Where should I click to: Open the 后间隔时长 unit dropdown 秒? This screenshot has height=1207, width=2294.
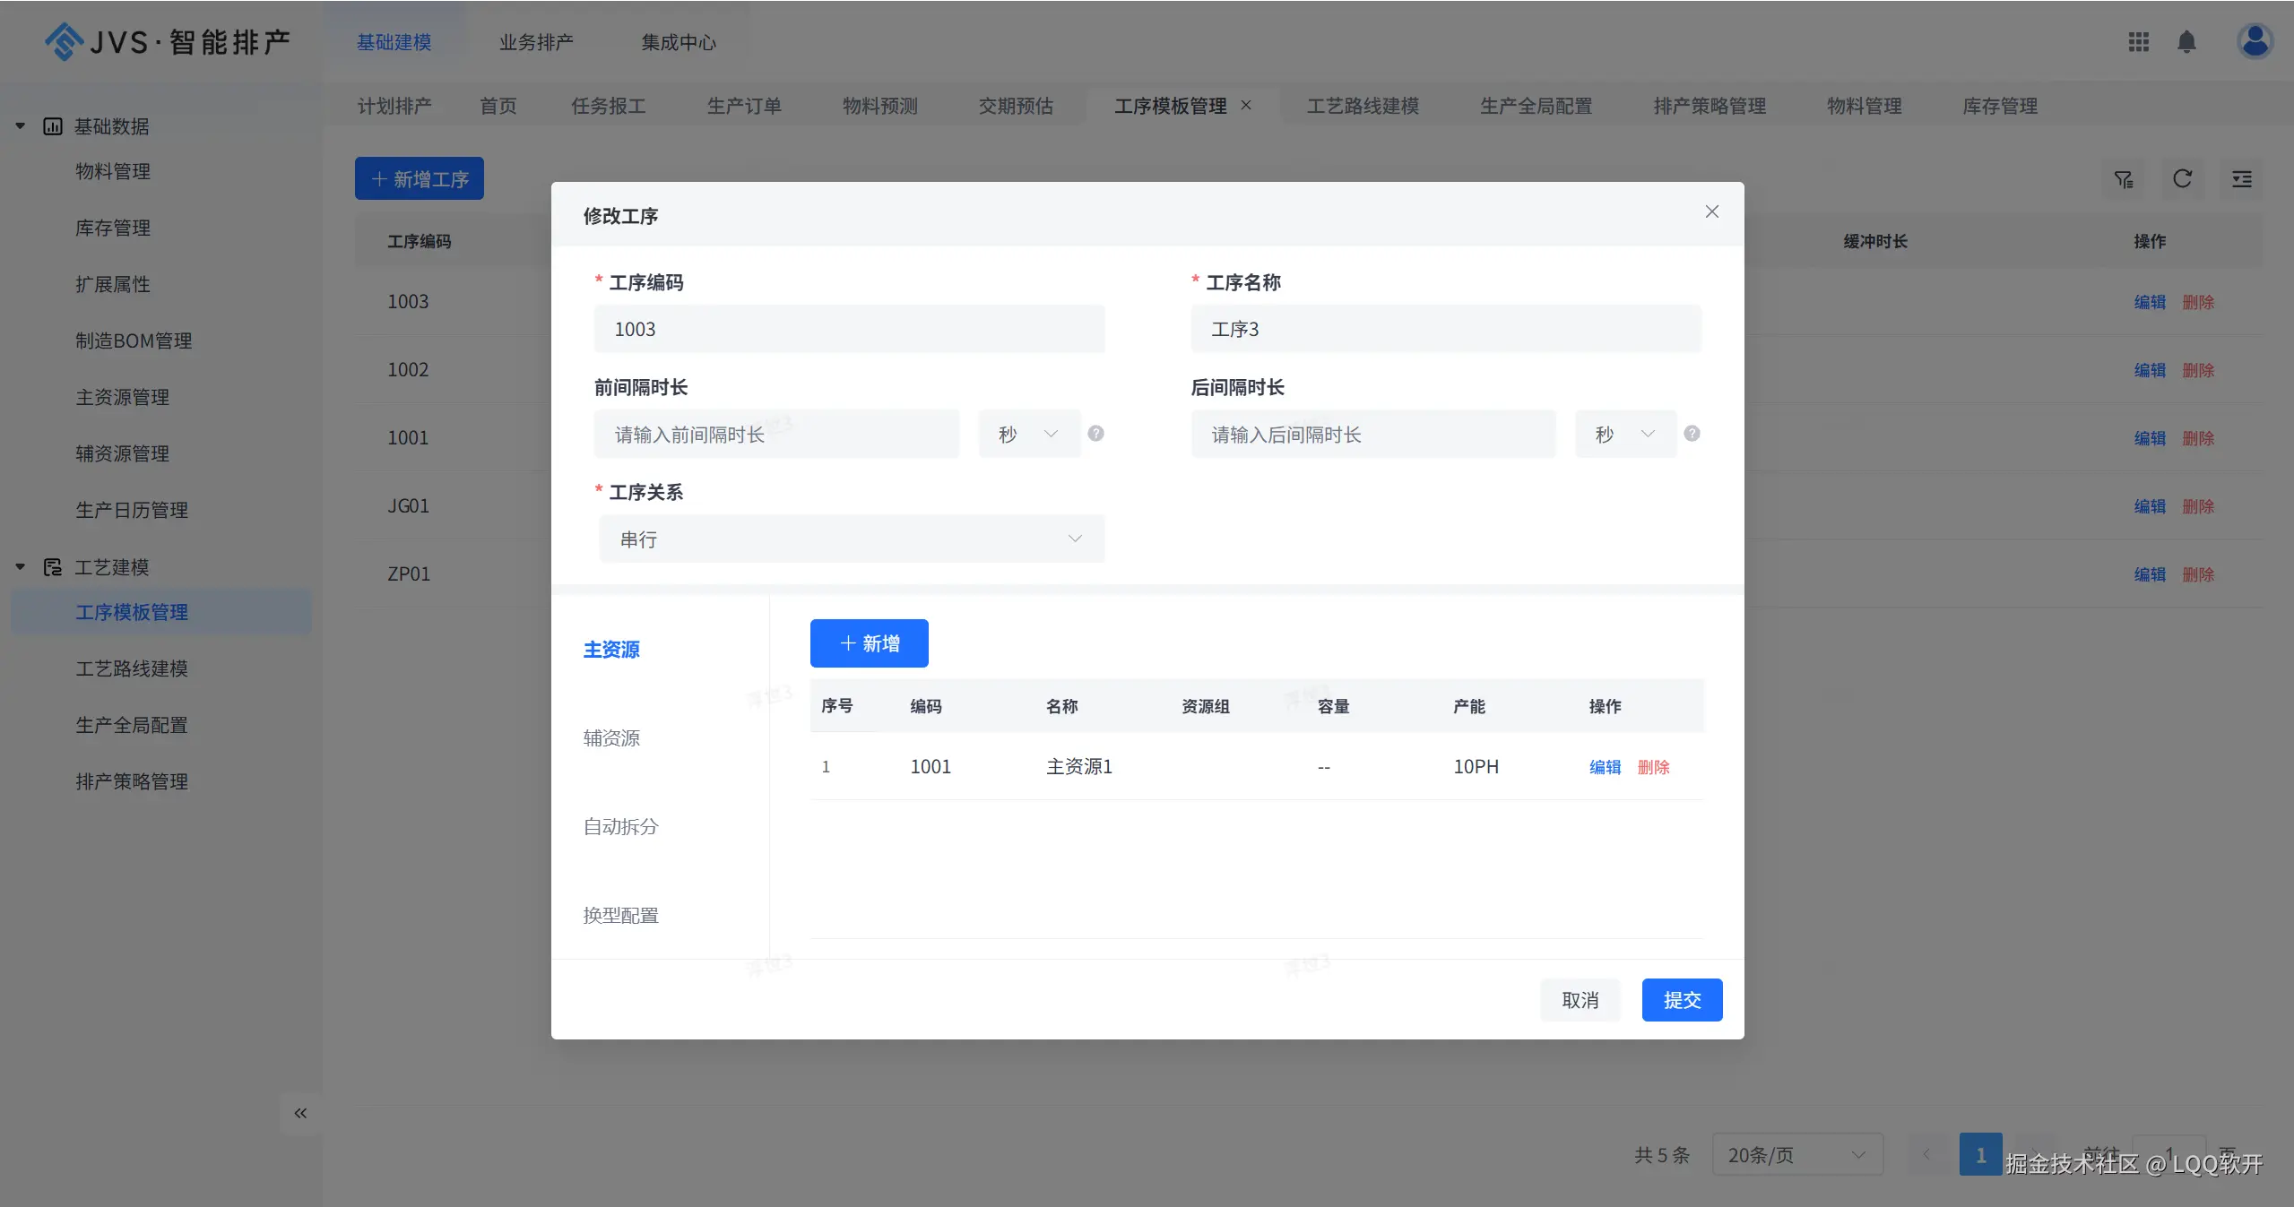click(1624, 435)
